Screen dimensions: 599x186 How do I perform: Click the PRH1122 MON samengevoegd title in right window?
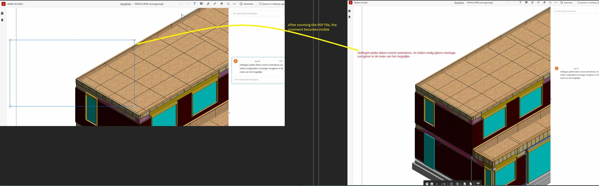(x=480, y=3)
